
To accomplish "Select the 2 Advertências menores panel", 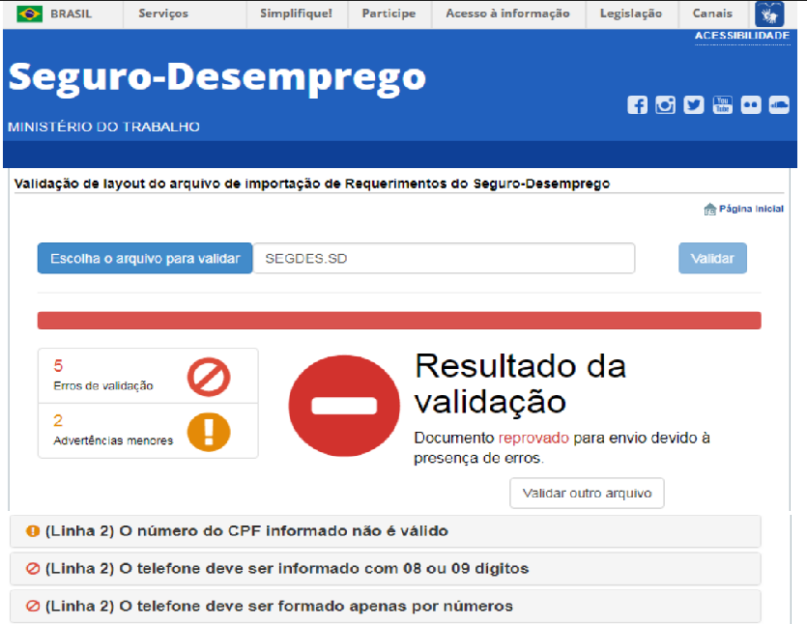I will pyautogui.click(x=148, y=431).
